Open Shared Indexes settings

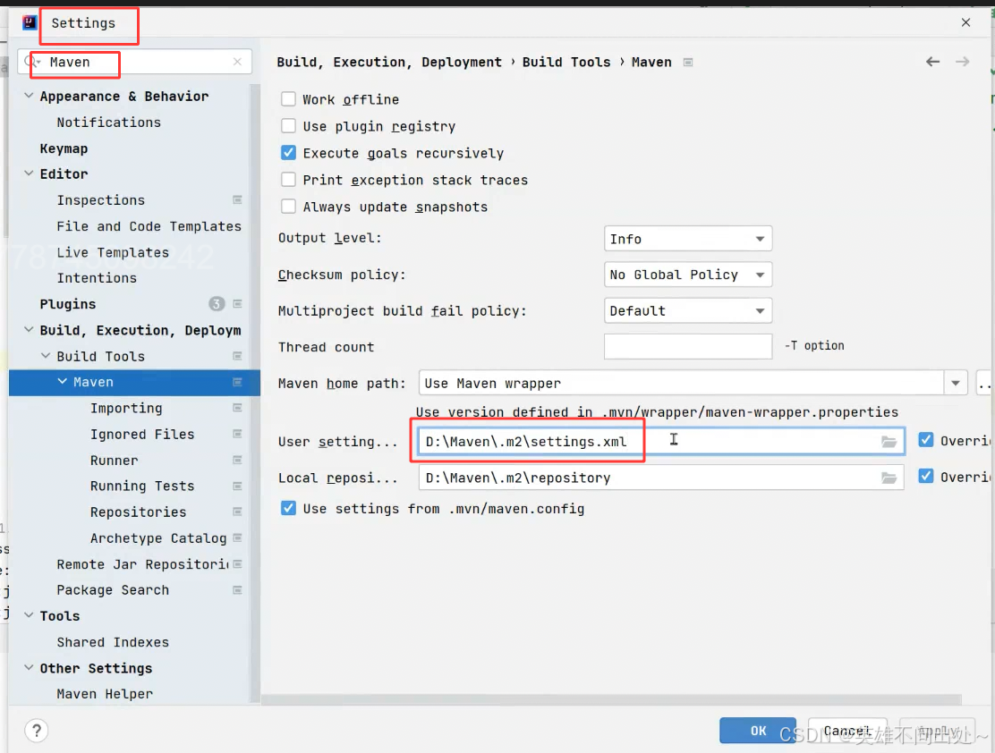tap(113, 642)
